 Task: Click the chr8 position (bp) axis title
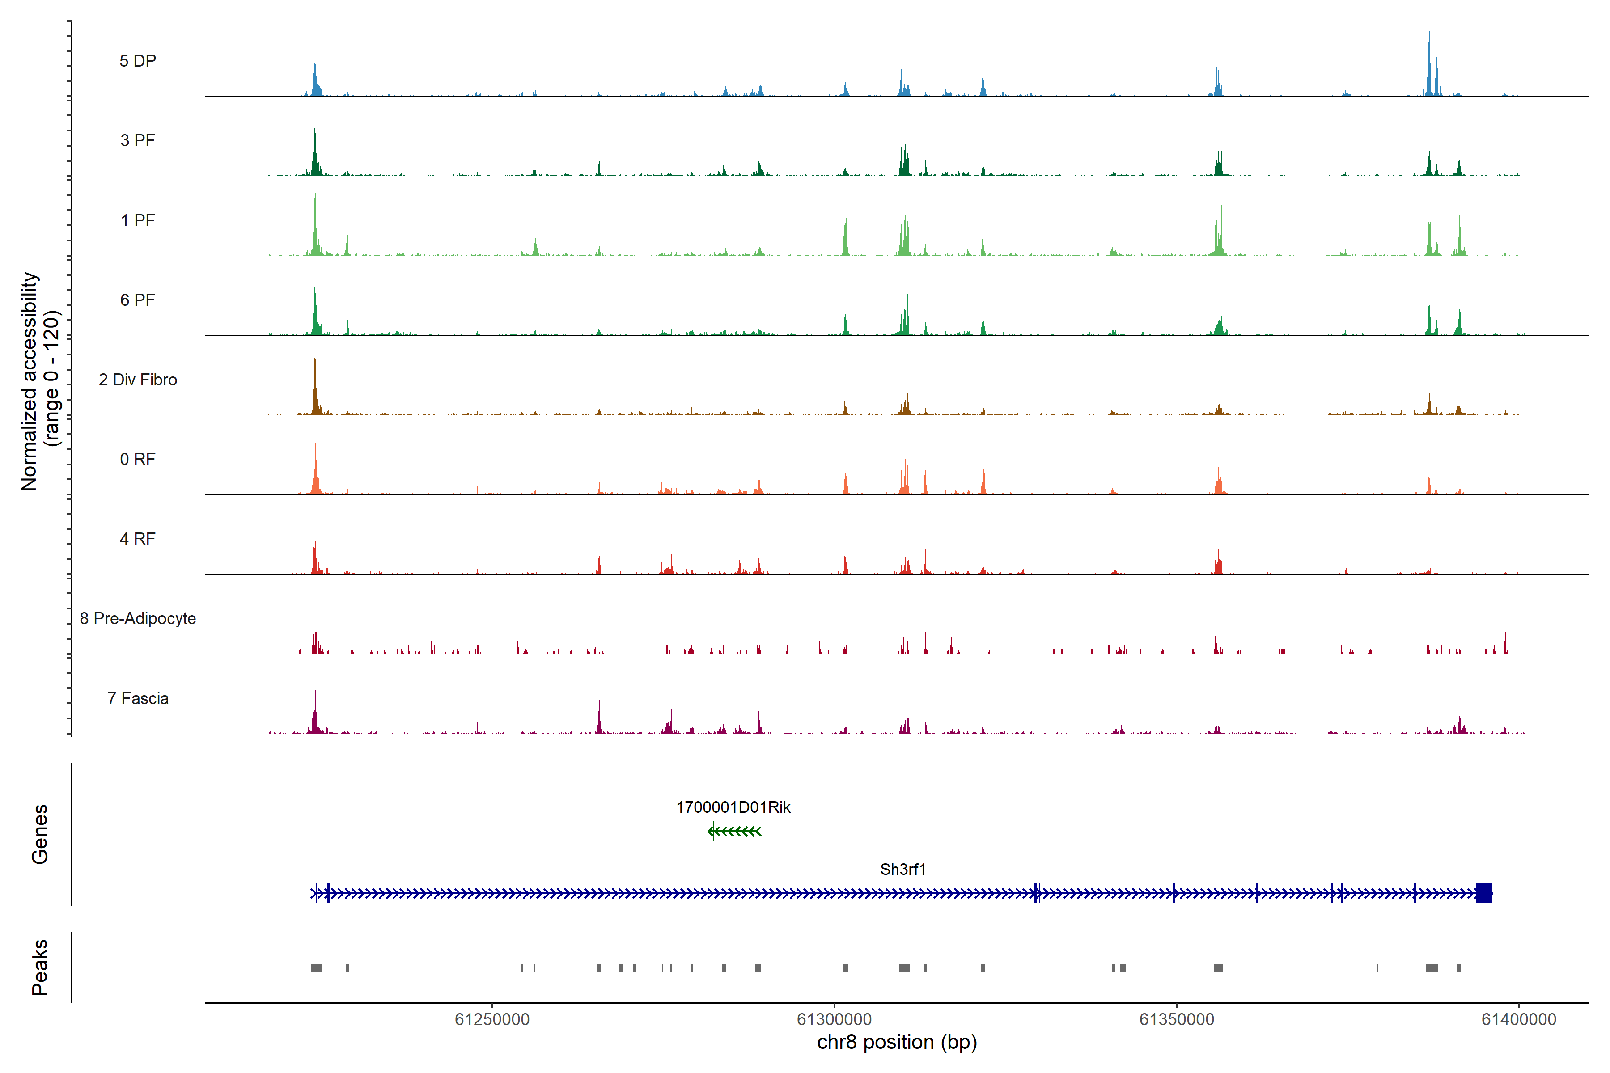pyautogui.click(x=897, y=1042)
